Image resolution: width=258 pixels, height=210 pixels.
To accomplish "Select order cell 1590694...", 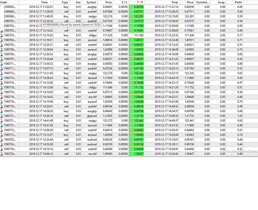I will [x=10, y=12].
